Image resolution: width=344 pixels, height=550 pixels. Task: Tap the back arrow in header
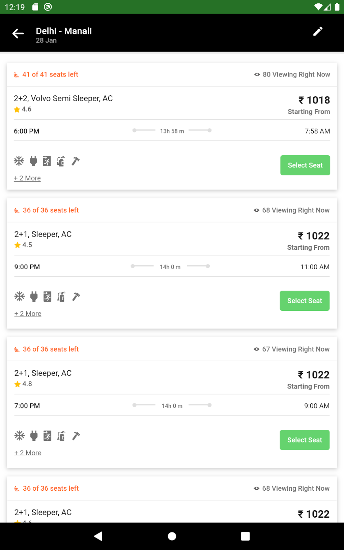[18, 33]
